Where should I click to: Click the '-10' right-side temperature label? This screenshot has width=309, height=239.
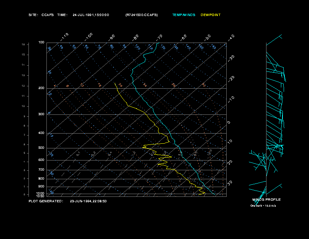[231, 100]
